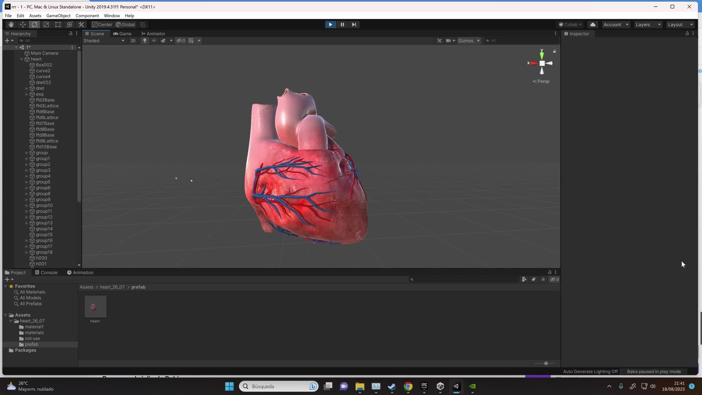Switch pivot between Center and Pivot

102,25
